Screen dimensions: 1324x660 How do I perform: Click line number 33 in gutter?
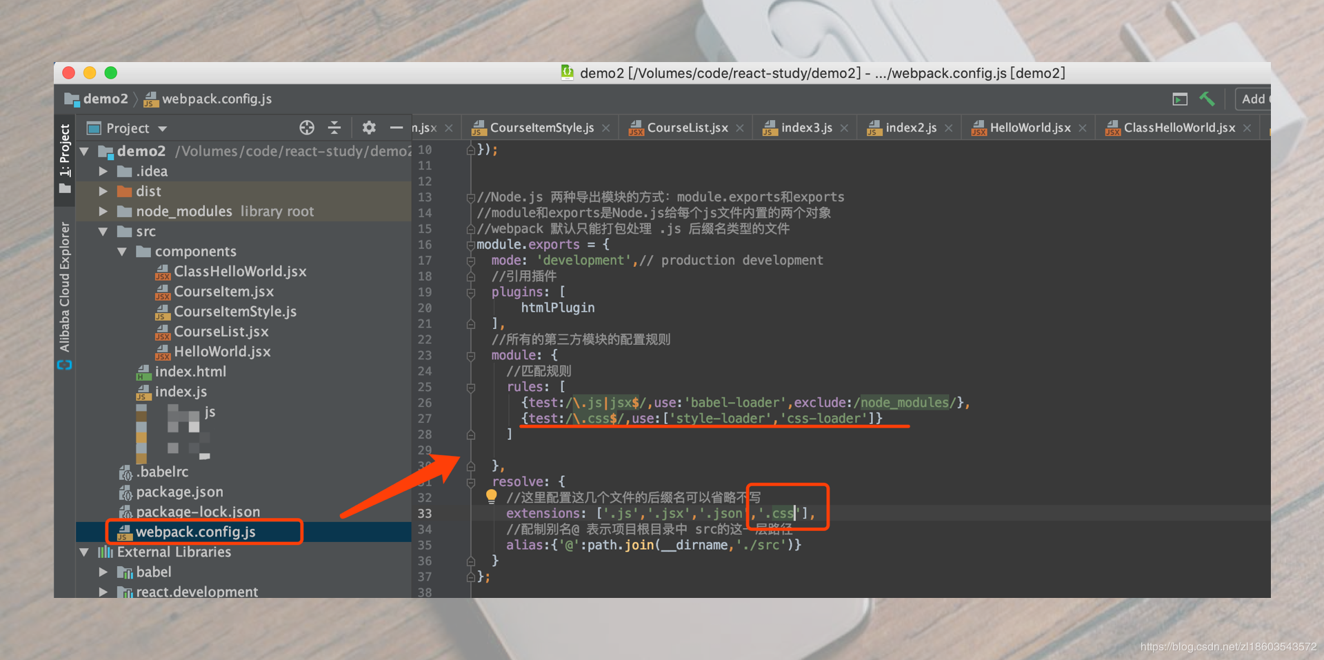[425, 514]
